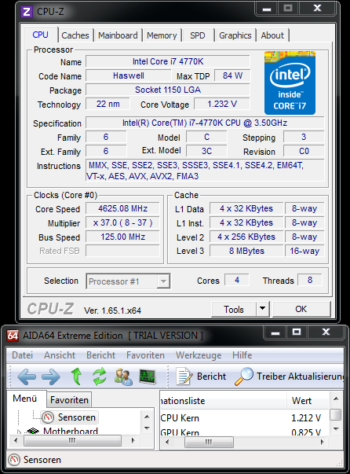Click left panel scroll-right arrow
This screenshot has width=350, height=474.
coord(133,441)
